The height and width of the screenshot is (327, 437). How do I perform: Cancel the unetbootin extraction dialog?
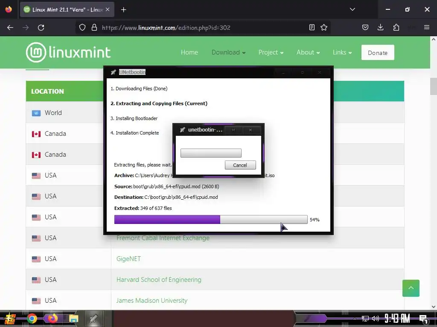coord(240,165)
